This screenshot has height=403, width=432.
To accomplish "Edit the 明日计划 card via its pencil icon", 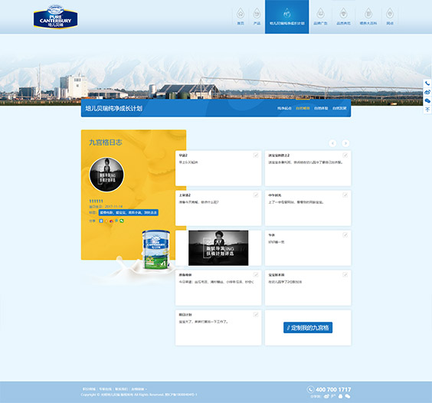I will point(256,315).
